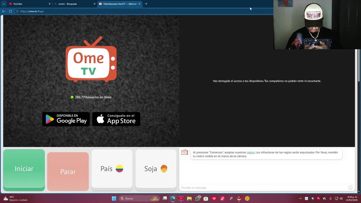361x203 pixels.
Task: Open the País country selector
Action: click(x=112, y=169)
